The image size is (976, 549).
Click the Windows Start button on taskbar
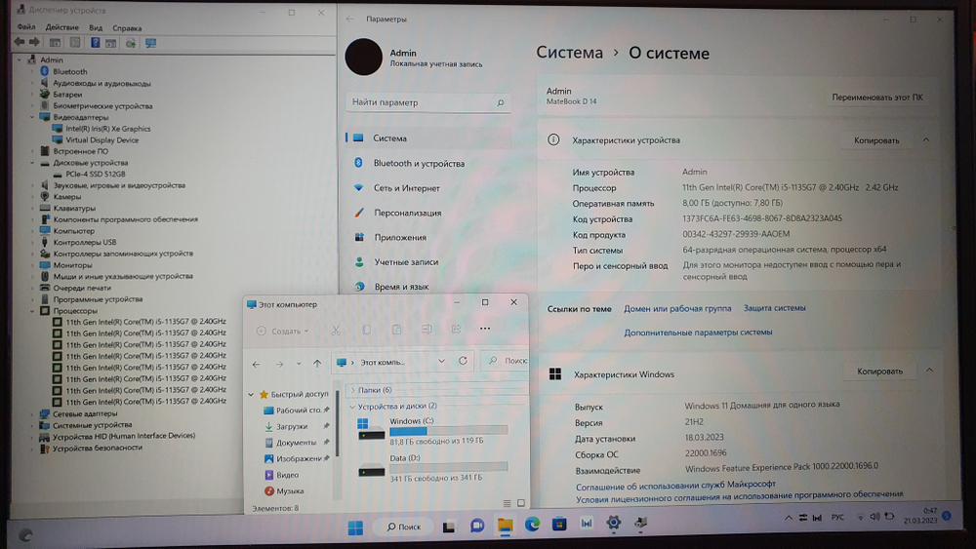click(355, 528)
